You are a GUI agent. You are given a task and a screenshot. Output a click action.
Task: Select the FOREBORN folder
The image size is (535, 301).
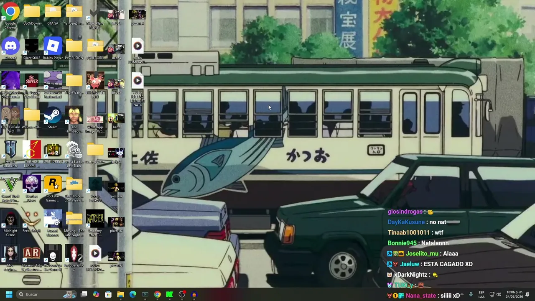point(95,49)
